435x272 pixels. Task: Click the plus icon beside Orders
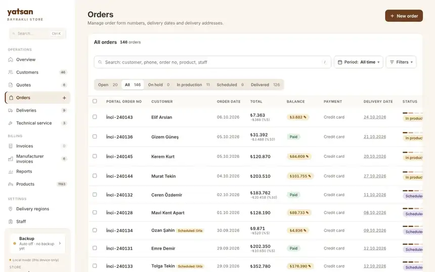pos(64,98)
